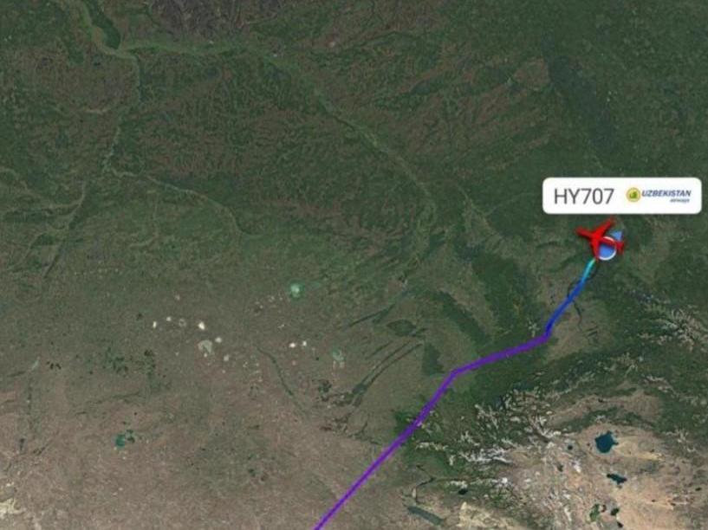Select the red airplane icon
The height and width of the screenshot is (530, 708).
pyautogui.click(x=601, y=236)
